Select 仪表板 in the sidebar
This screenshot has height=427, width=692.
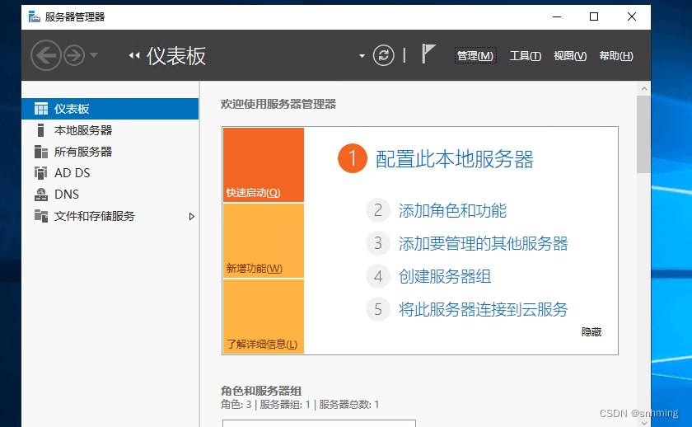72,109
